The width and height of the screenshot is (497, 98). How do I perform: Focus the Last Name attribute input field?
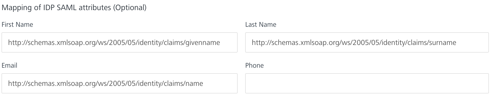tap(367, 42)
